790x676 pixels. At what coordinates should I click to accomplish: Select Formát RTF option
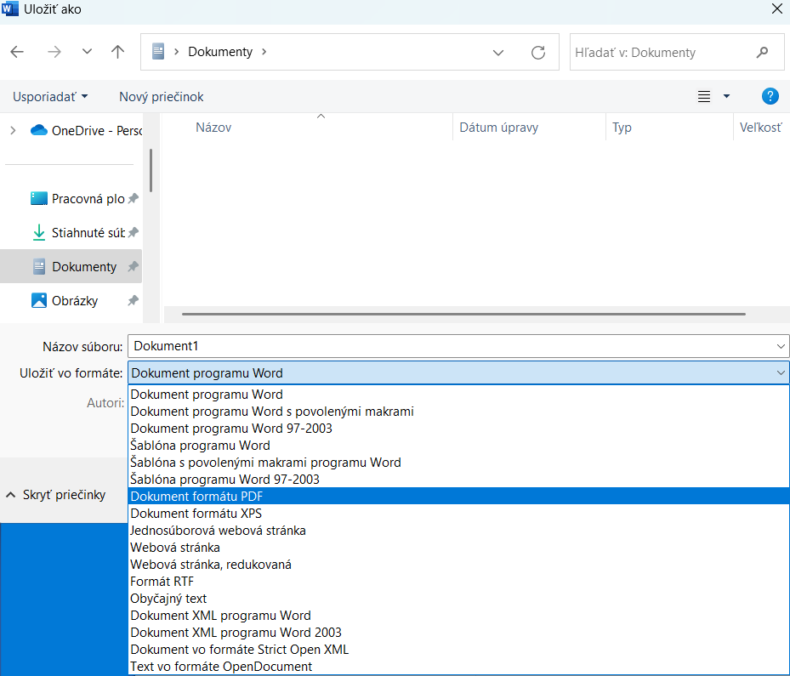click(x=458, y=582)
